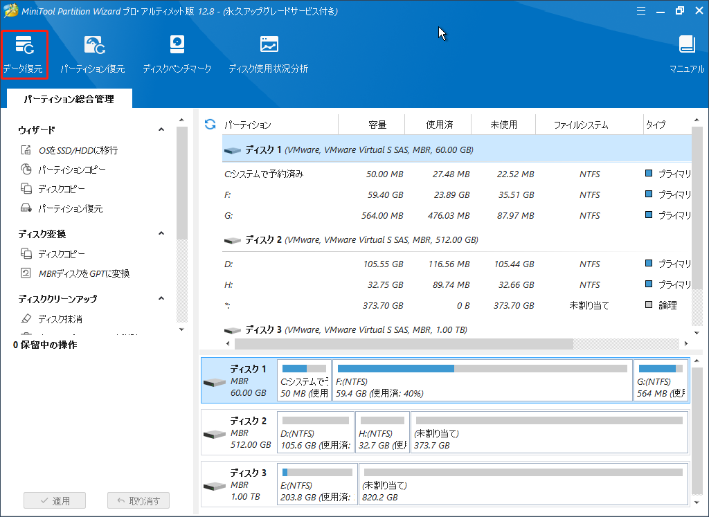Collapse the ウィザード section
The width and height of the screenshot is (709, 517).
(161, 129)
